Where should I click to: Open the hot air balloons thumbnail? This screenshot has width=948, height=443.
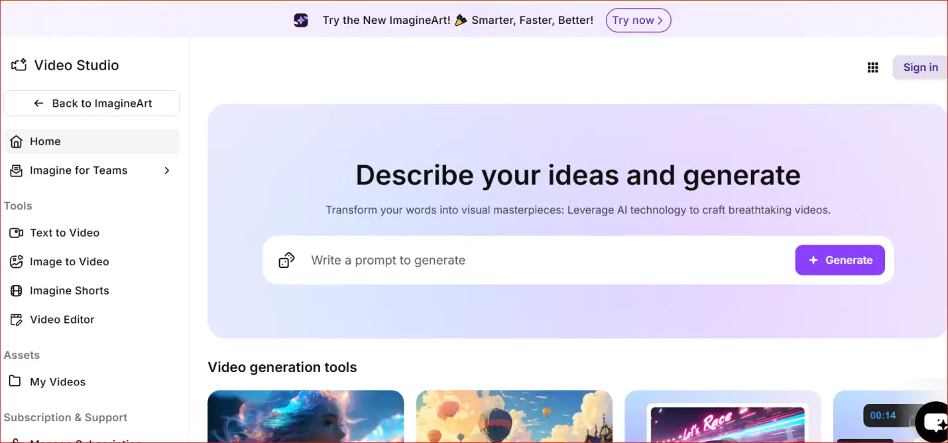[514, 416]
